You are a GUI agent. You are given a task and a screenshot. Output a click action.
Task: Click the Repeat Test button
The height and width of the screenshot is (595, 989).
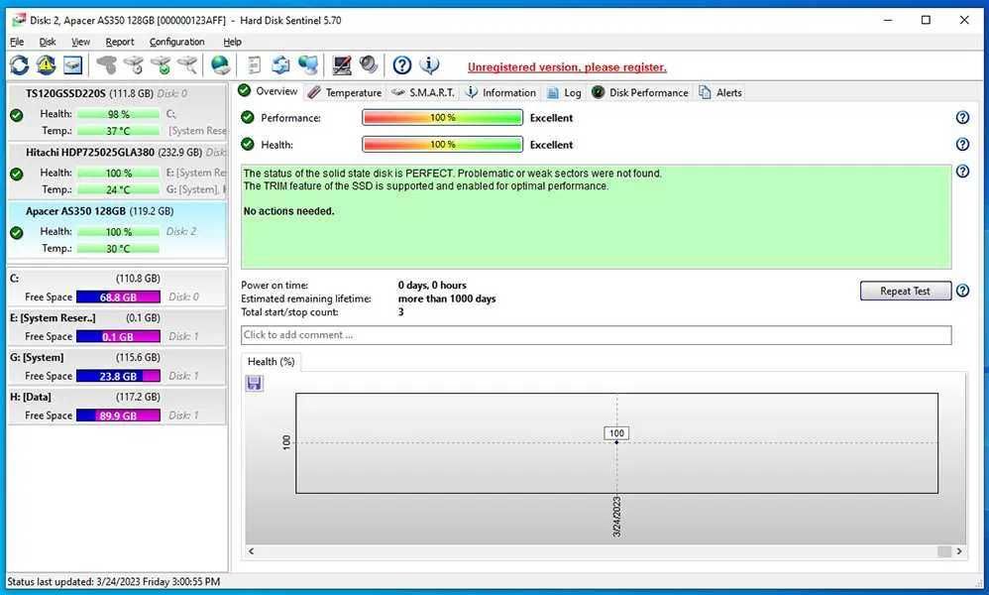coord(905,291)
